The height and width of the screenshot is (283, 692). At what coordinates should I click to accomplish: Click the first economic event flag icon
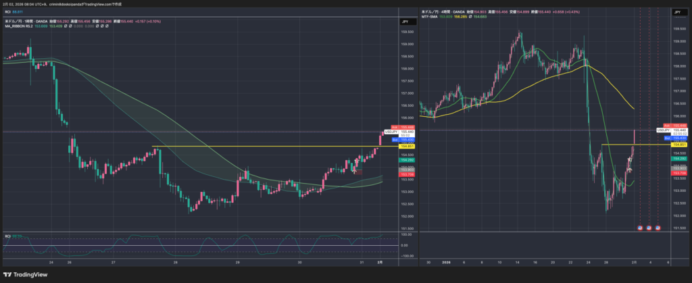641,228
